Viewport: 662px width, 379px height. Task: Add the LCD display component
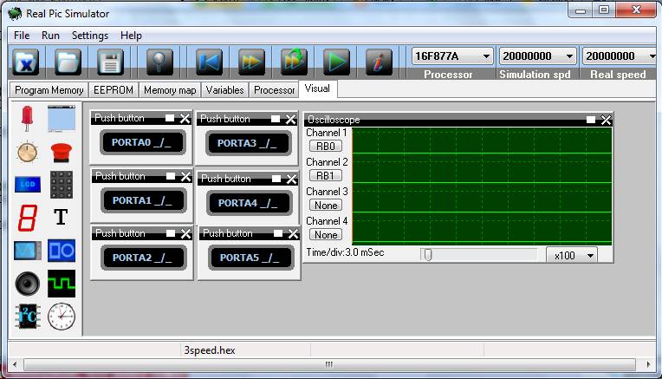28,185
